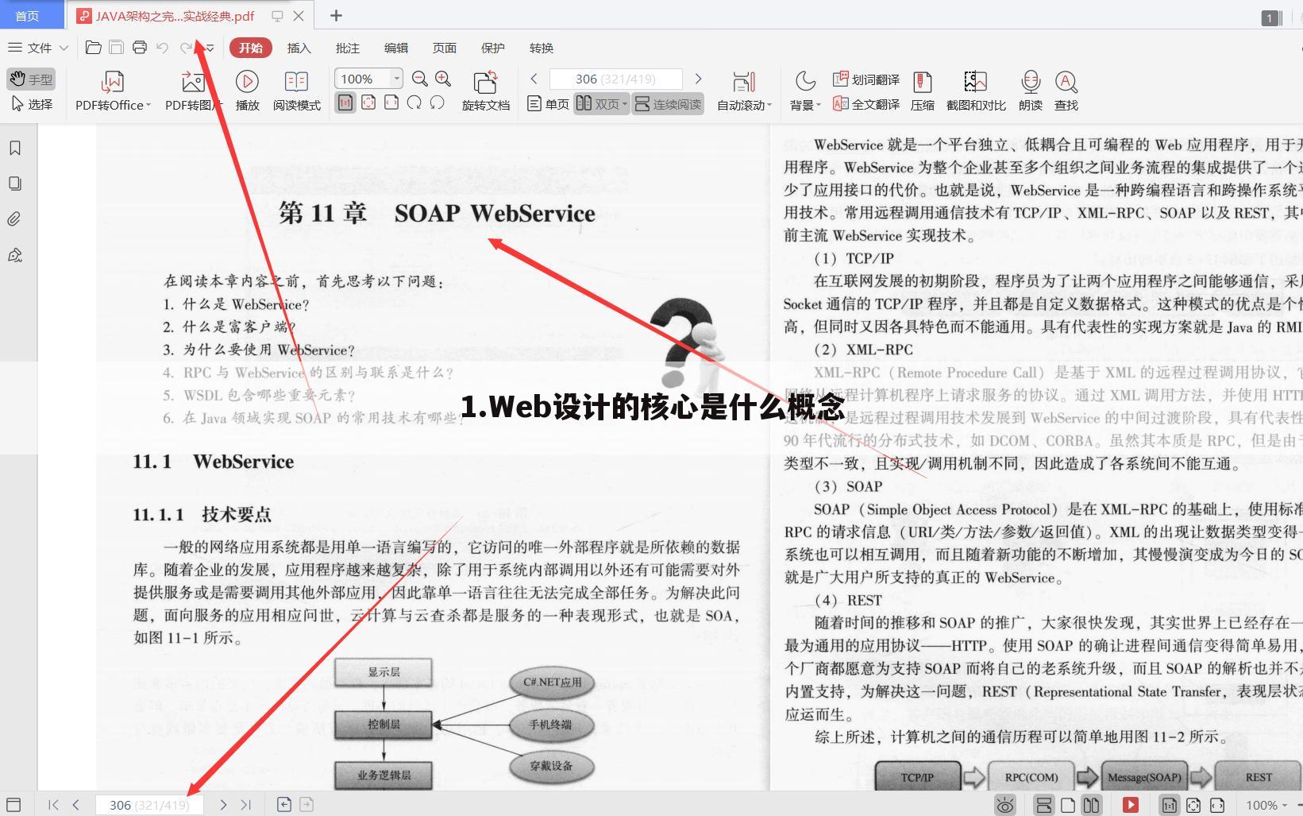Open the 查找 find tool

tap(1065, 90)
